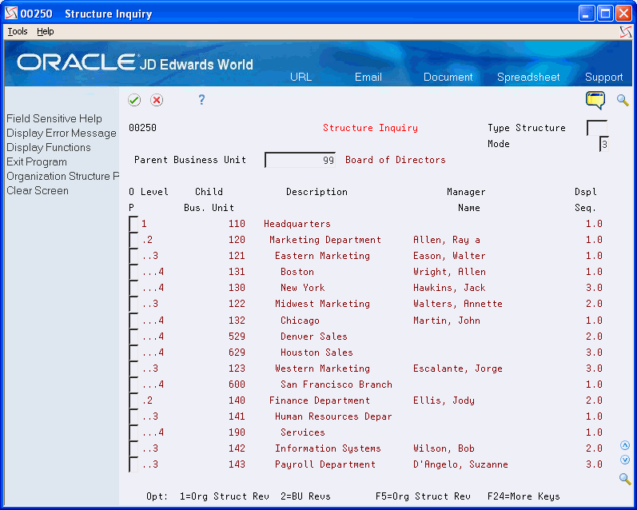Click option field for Human Resources row
This screenshot has height=510, width=637.
tap(133, 416)
